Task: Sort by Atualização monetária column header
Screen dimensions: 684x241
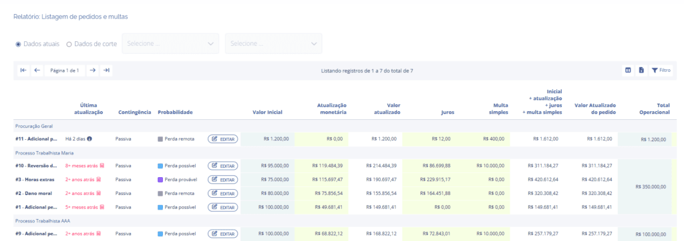Action: point(331,109)
